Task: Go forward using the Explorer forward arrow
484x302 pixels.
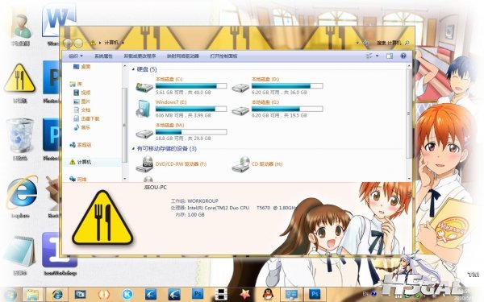Action: click(x=78, y=43)
